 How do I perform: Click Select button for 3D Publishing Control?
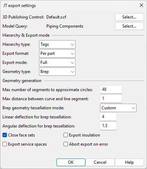[129, 17]
